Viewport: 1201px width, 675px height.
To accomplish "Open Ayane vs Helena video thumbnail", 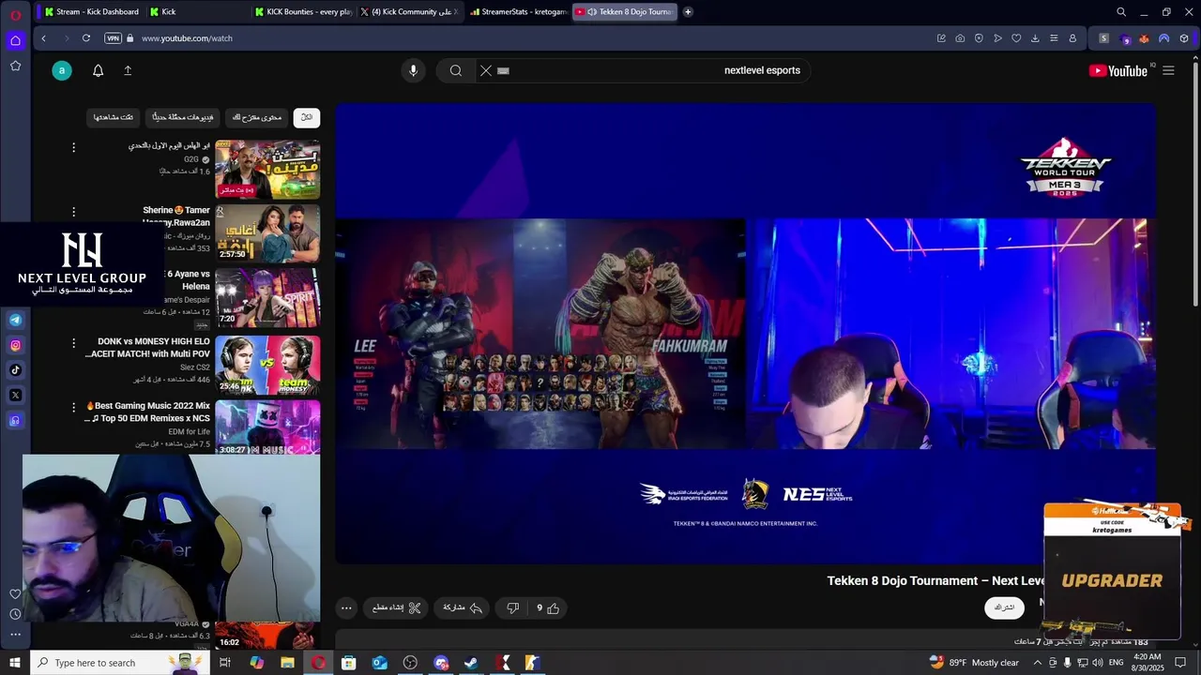I will (267, 298).
